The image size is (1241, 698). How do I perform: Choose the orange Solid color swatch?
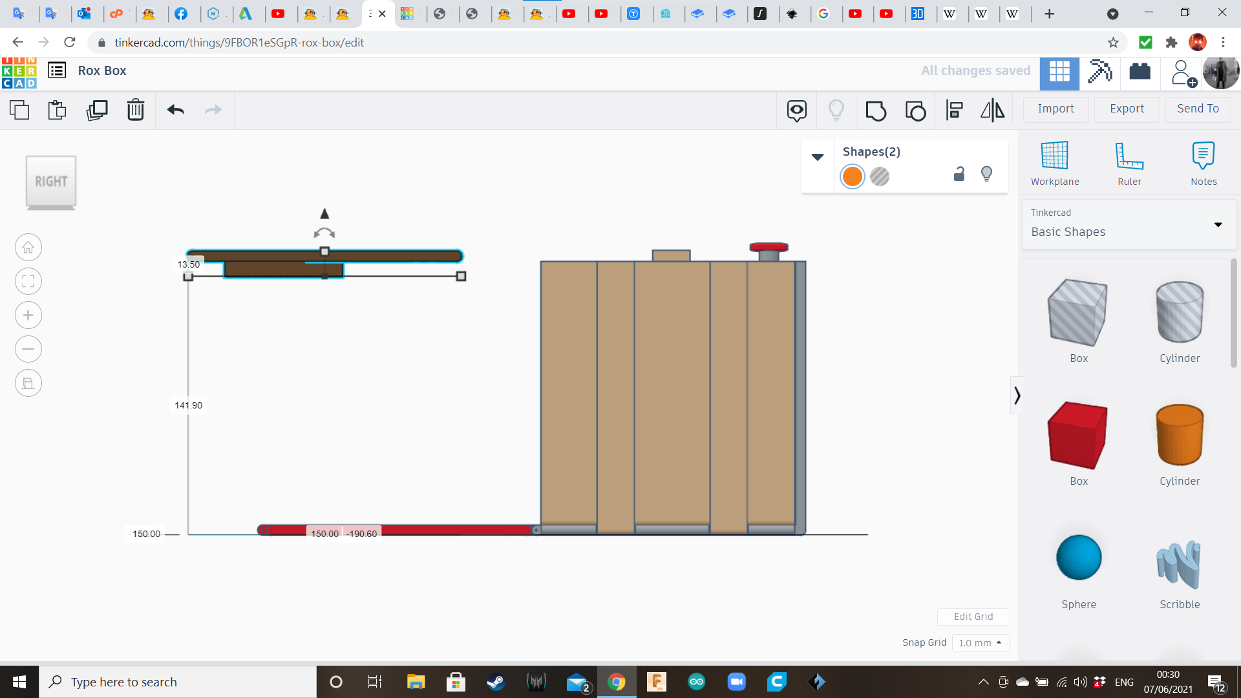[x=853, y=176]
